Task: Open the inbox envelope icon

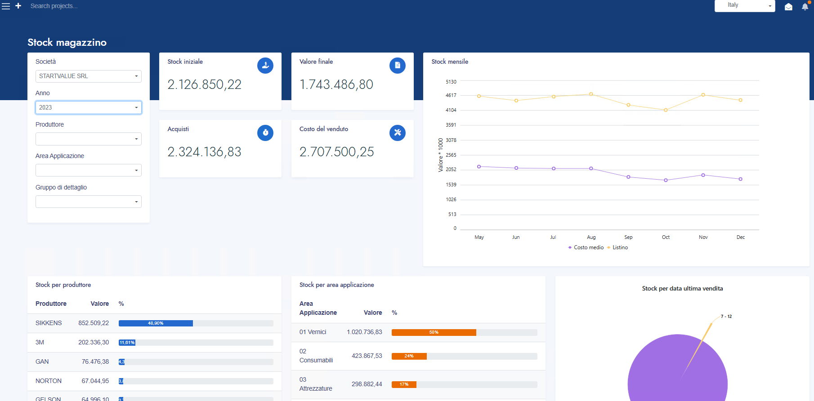Action: (x=788, y=7)
